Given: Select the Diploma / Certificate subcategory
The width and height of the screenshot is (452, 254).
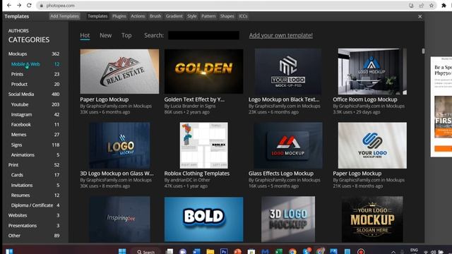Looking at the screenshot, I should pyautogui.click(x=35, y=205).
